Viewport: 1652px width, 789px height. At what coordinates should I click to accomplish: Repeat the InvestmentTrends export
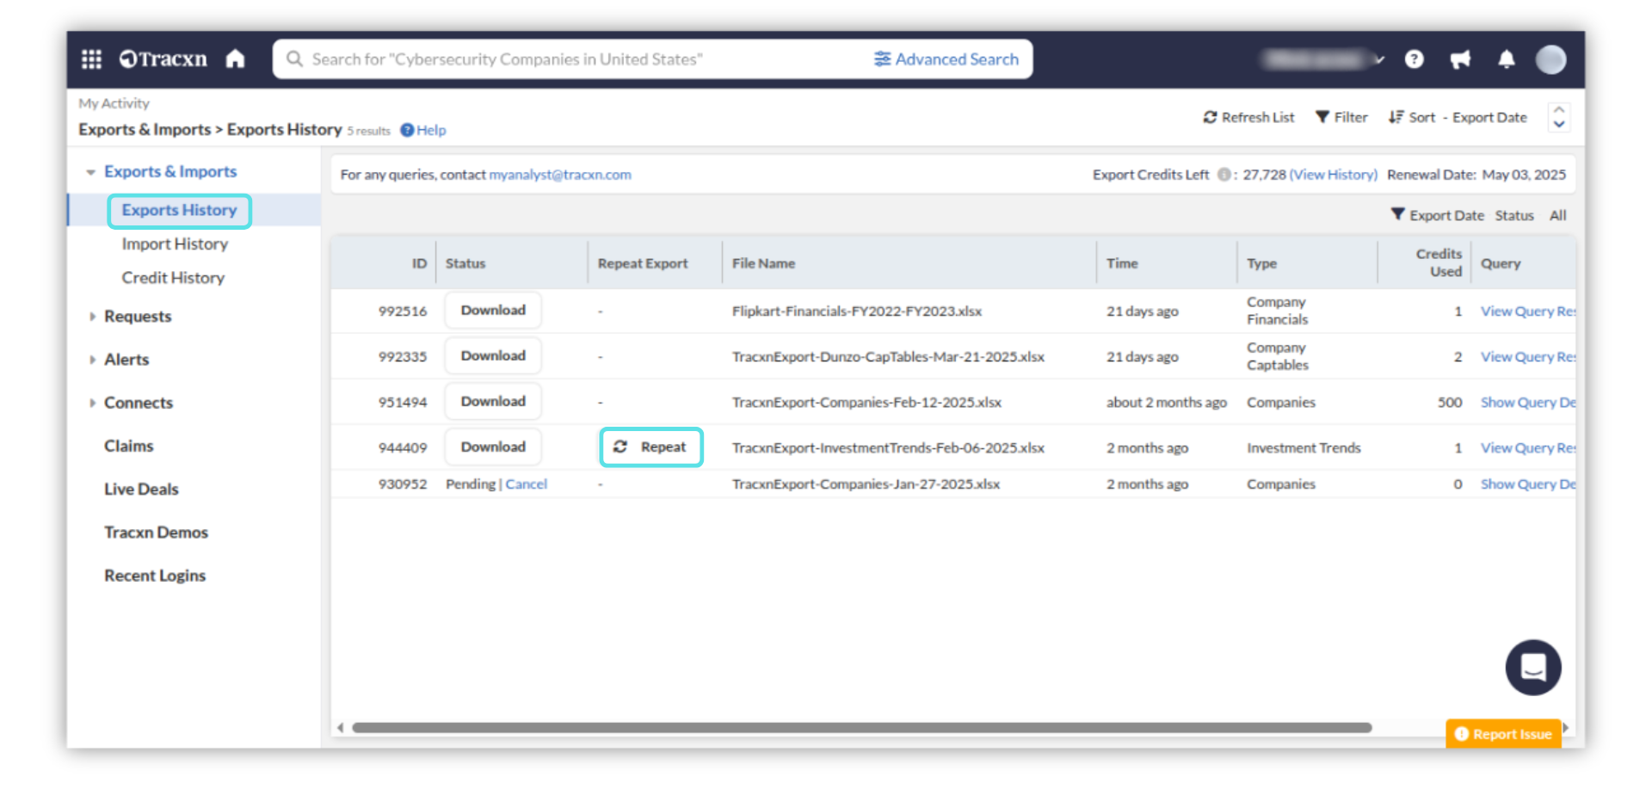click(650, 447)
